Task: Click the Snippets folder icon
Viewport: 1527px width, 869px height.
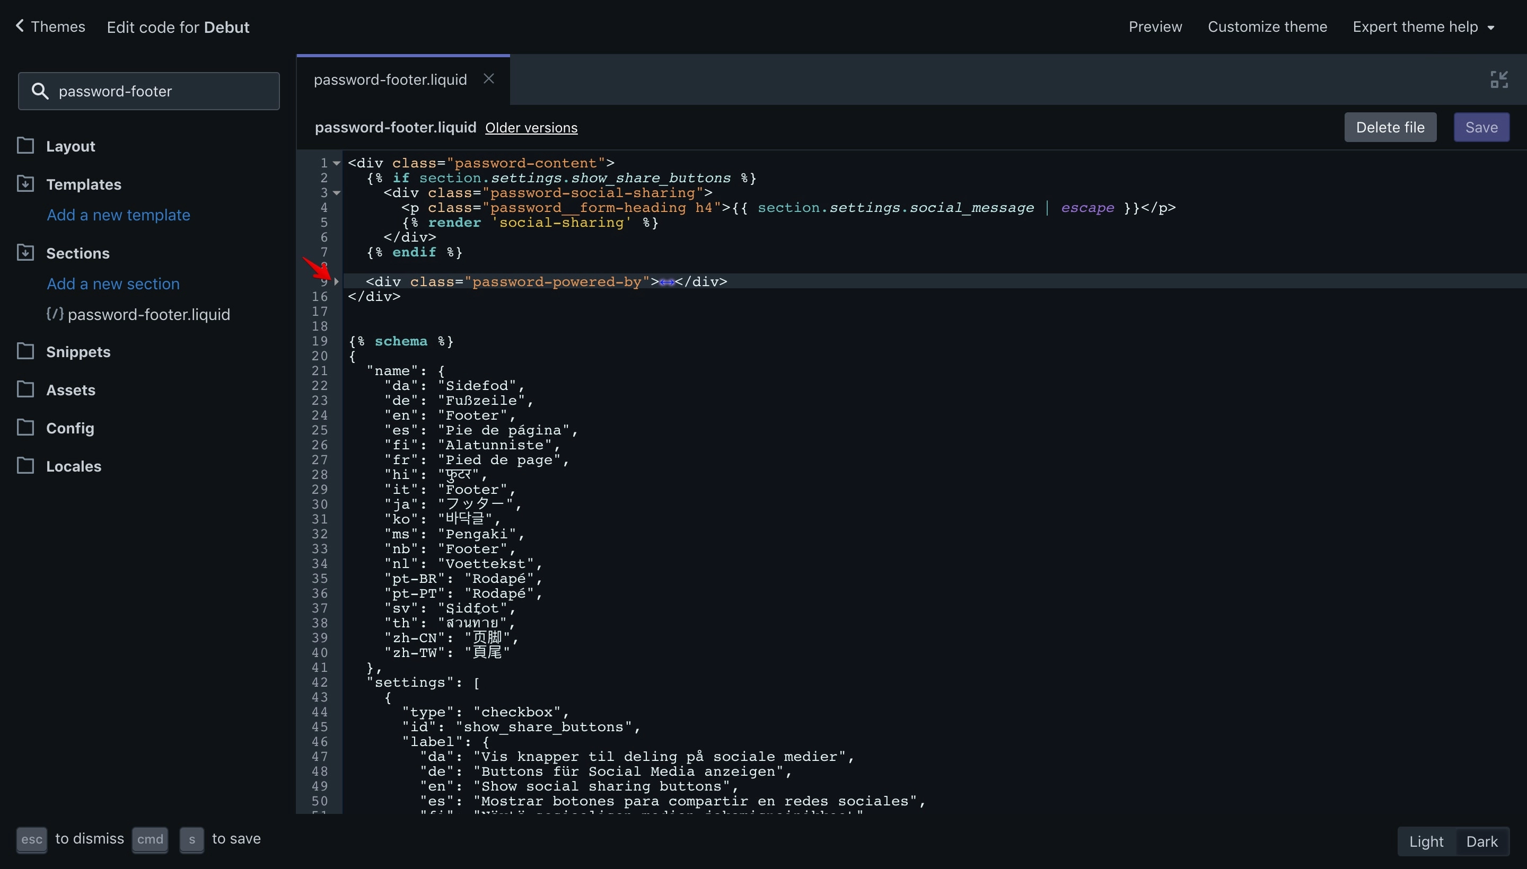Action: tap(25, 351)
